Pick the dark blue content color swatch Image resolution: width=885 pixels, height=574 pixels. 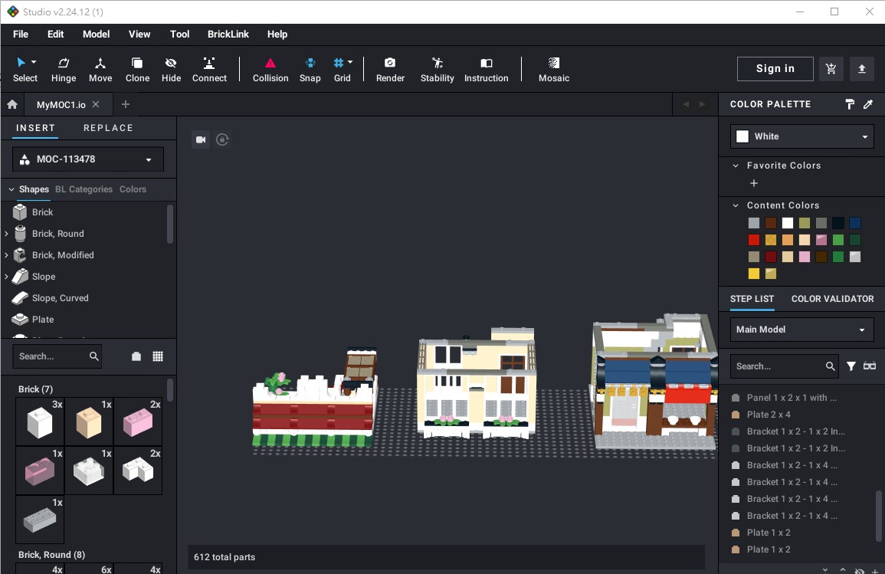[855, 223]
